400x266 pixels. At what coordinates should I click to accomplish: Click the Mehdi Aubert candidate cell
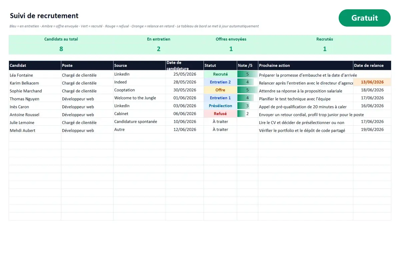pos(35,130)
